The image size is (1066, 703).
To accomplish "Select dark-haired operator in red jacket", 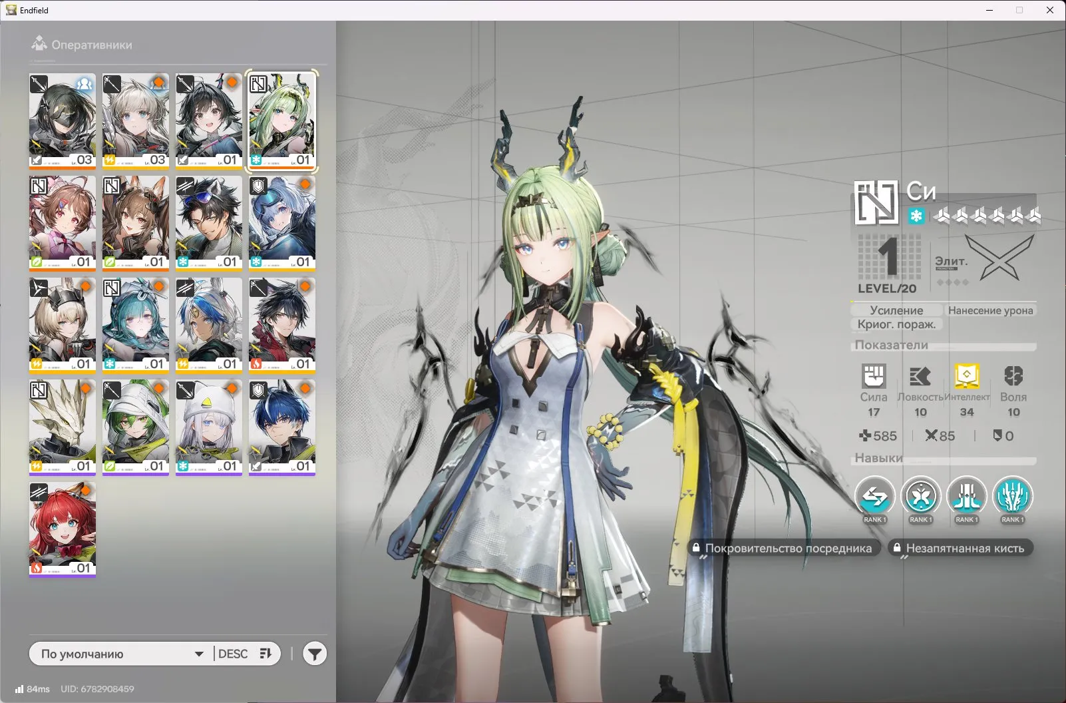I will coord(282,325).
